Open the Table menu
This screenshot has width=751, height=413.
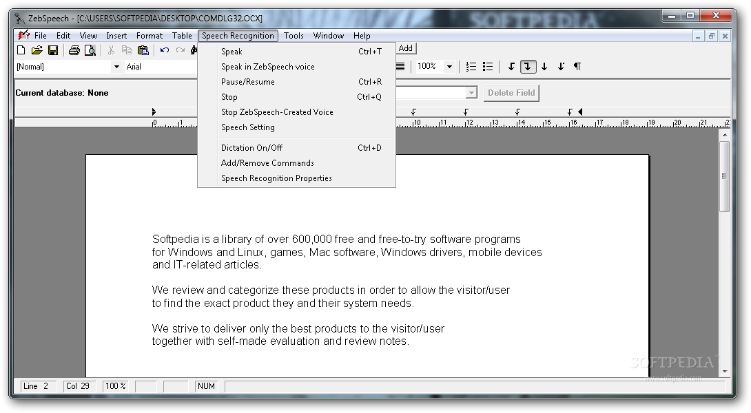pos(182,35)
